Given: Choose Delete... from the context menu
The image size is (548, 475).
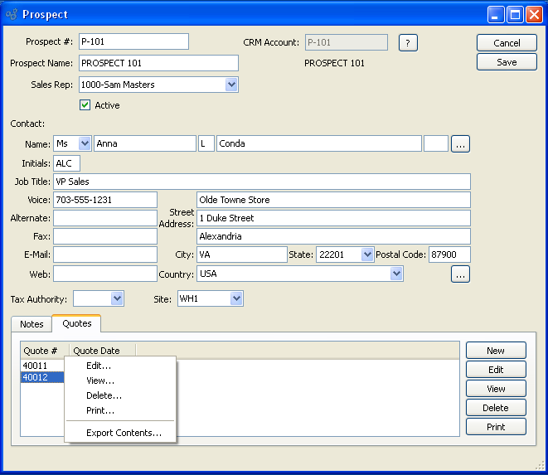Looking at the screenshot, I should click(104, 395).
